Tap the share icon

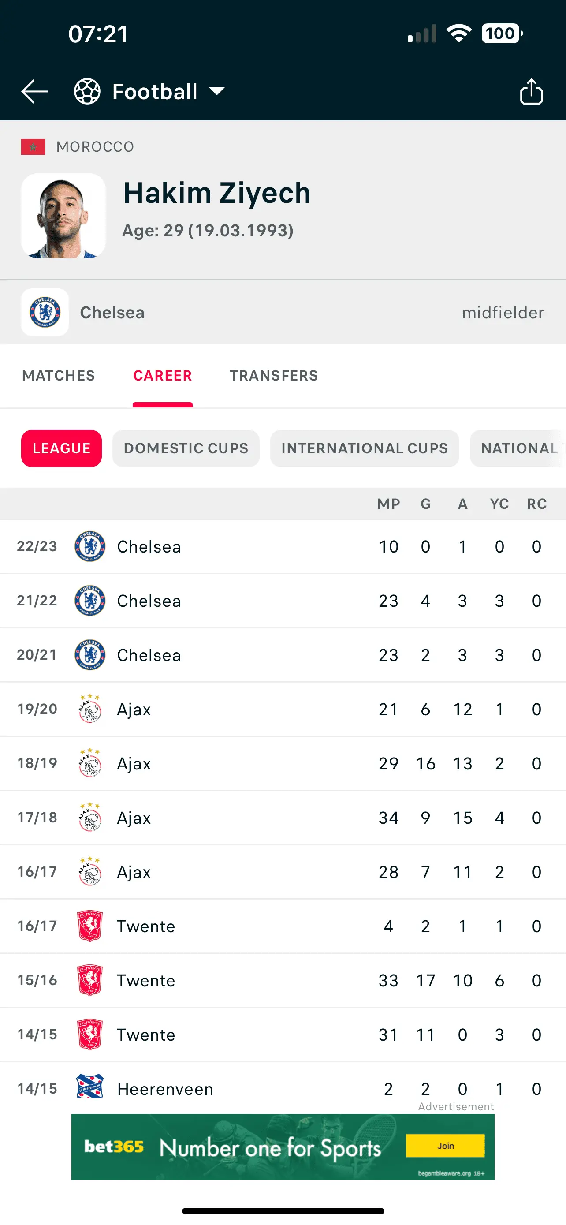531,91
